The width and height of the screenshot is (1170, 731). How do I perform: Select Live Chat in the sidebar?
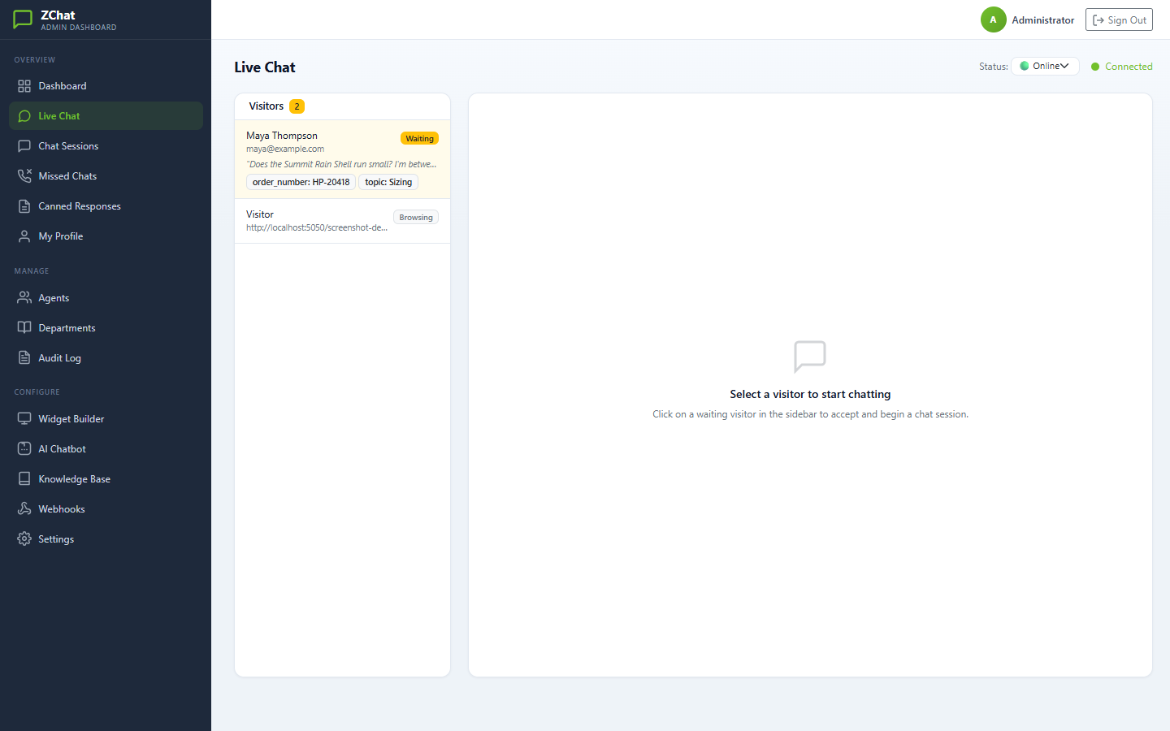106,116
